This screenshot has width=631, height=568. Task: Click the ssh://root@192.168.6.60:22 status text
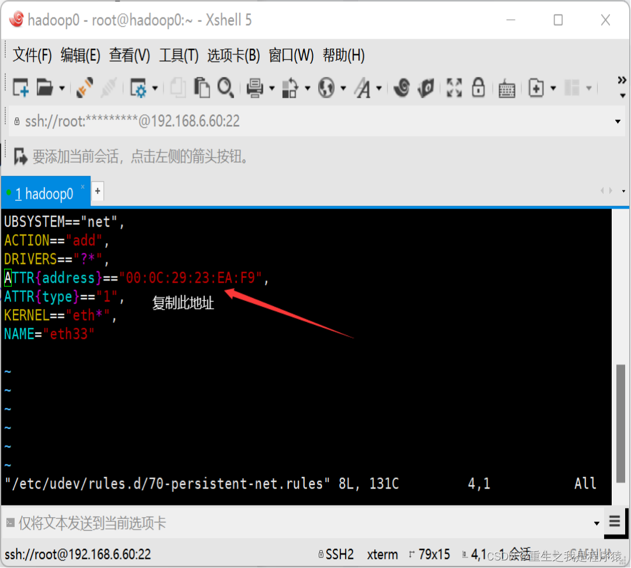(78, 555)
